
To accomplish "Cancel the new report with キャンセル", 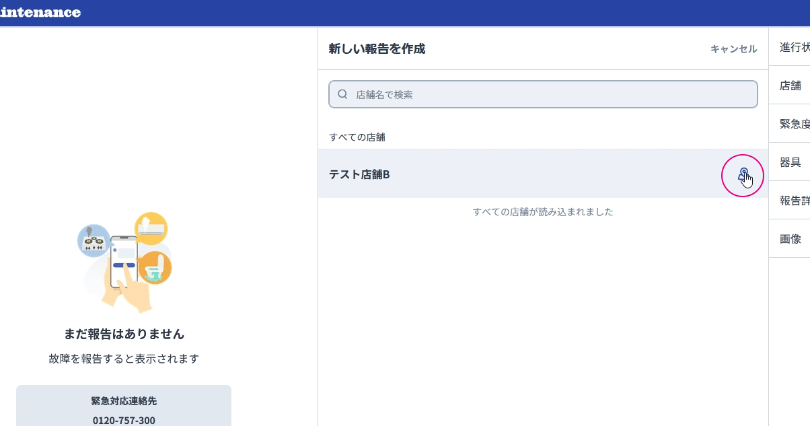I will pyautogui.click(x=733, y=49).
